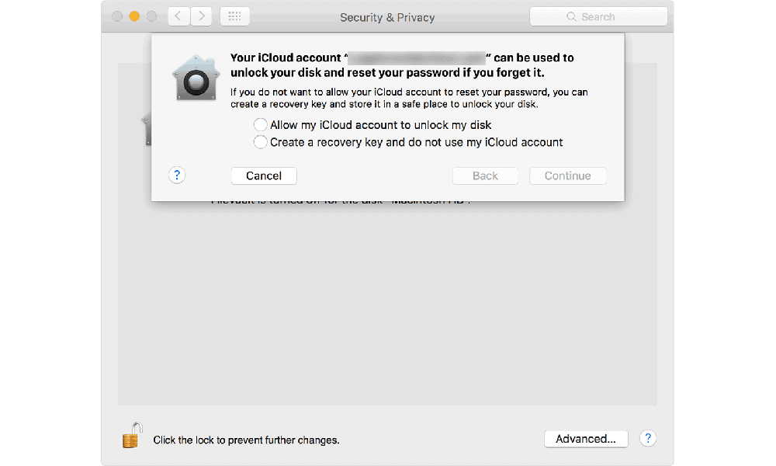Focus the Search field
Screen dimensions: 776x466
598,17
